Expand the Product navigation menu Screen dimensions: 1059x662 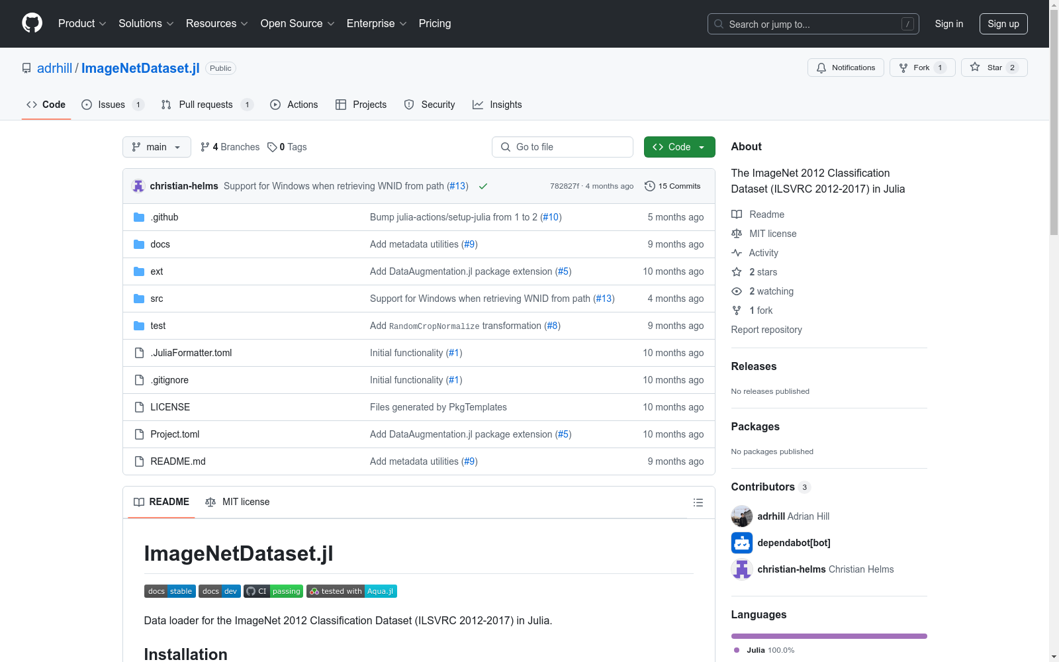[x=82, y=24]
